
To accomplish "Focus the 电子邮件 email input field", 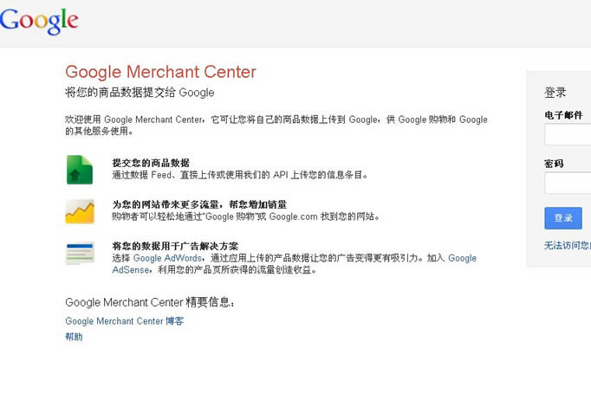I will pos(568,135).
